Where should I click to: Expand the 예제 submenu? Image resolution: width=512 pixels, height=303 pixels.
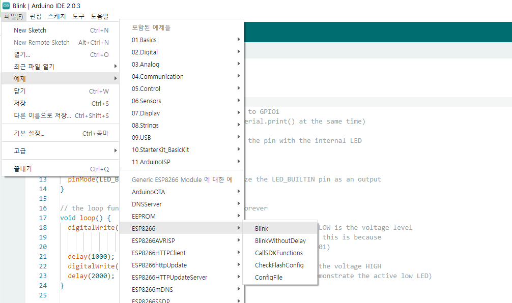click(x=61, y=79)
